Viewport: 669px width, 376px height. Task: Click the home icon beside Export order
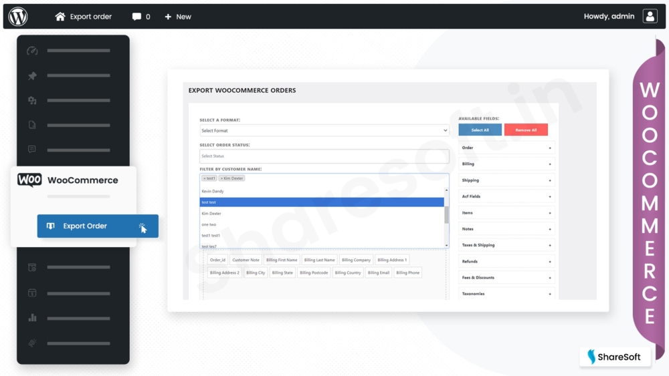pos(60,17)
